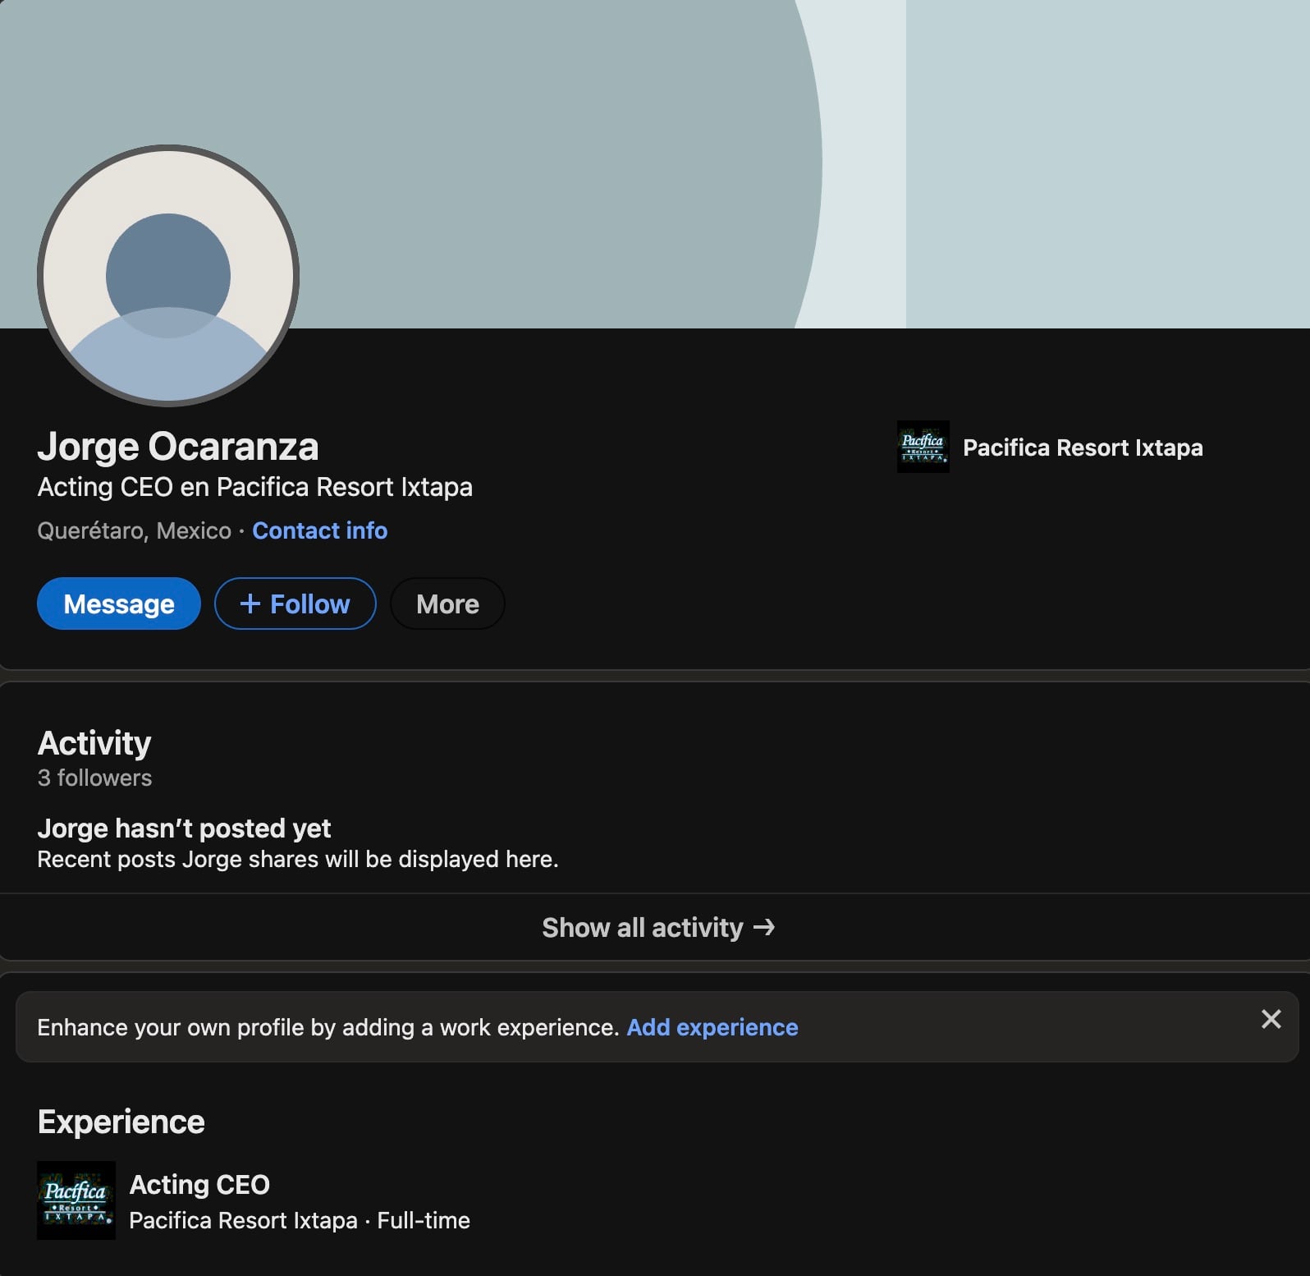Viewport: 1310px width, 1276px height.
Task: Click the arrow icon next to Show all activity
Action: point(764,927)
